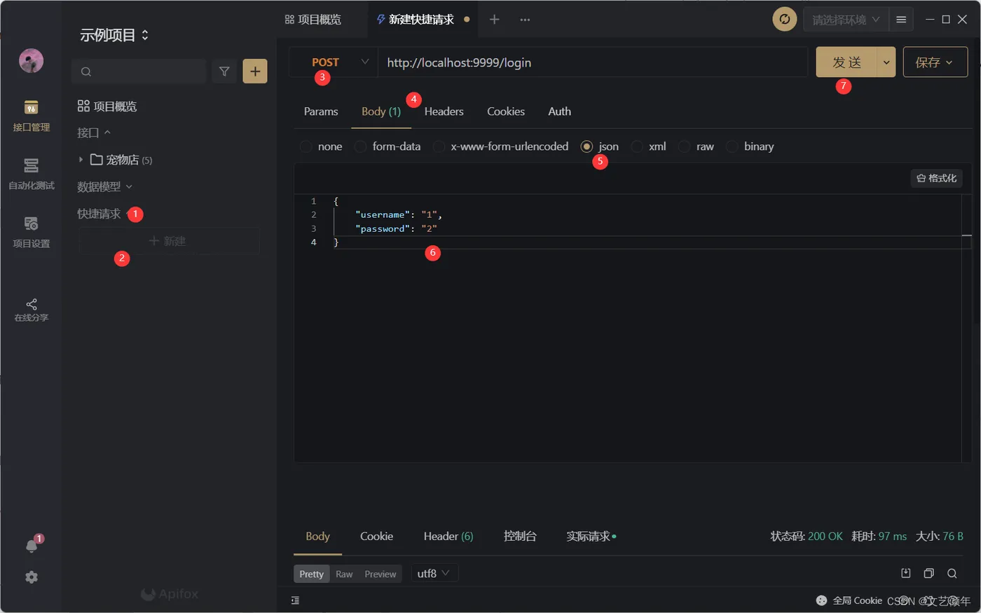Click the filter funnel icon
Image resolution: width=981 pixels, height=613 pixels.
point(224,71)
